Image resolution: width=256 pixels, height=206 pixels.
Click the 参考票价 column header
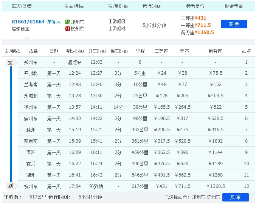pyautogui.click(x=195, y=6)
